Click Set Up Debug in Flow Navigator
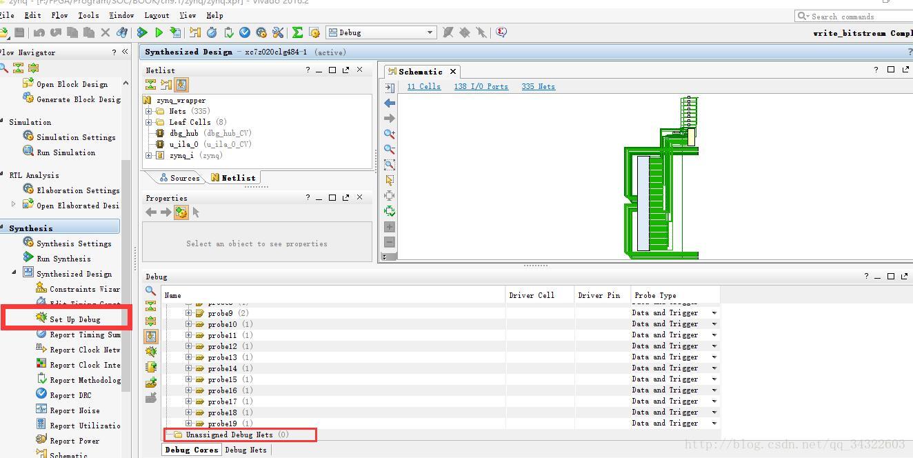The width and height of the screenshot is (913, 458). pyautogui.click(x=74, y=319)
